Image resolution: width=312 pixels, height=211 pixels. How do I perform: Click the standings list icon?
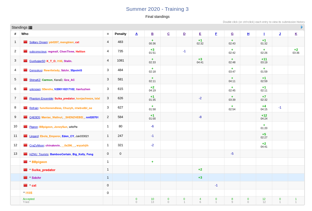coord(30,28)
